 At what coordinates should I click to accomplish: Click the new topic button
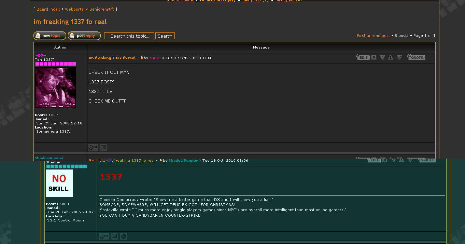[50, 36]
